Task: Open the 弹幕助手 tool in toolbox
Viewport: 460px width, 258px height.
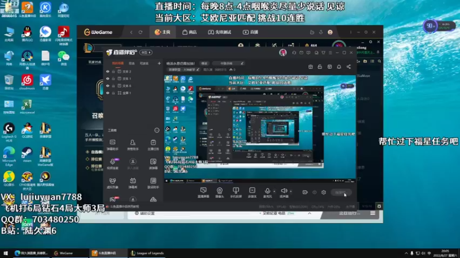Action: click(x=112, y=145)
